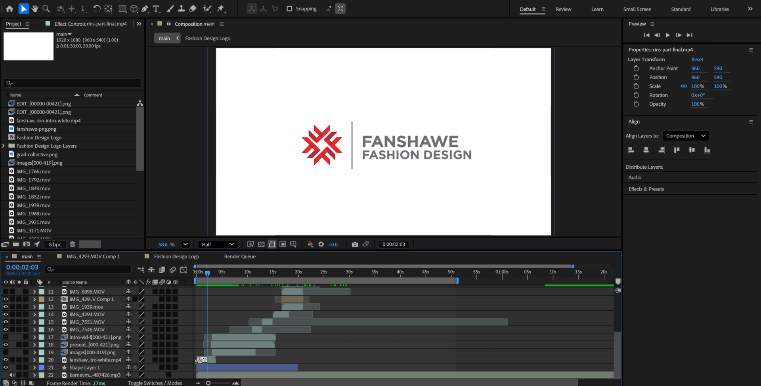Expand layer 11 IMG_6895.MOV properties
Screen dimensions: 761x386
click(x=34, y=292)
